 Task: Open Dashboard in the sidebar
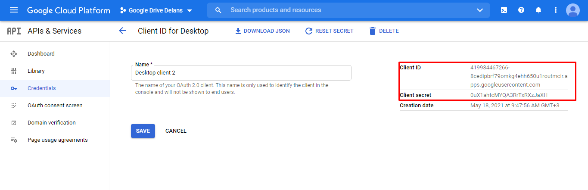pos(41,54)
